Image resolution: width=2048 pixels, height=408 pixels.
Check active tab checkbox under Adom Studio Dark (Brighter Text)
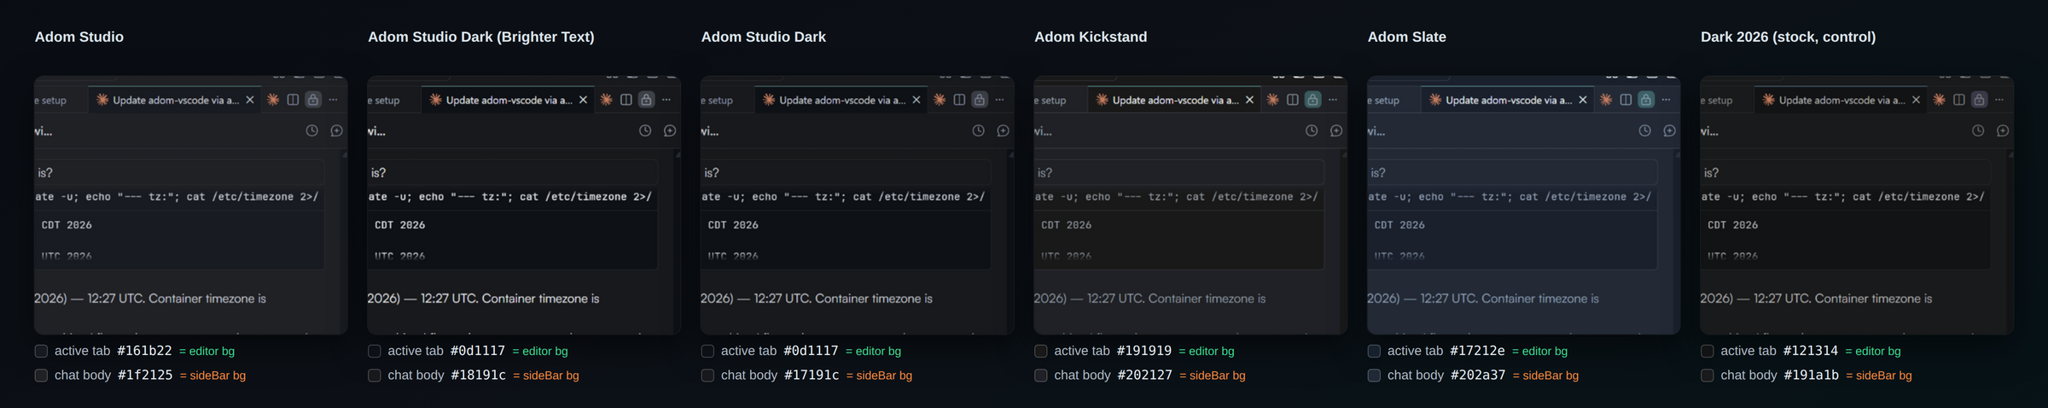click(374, 351)
